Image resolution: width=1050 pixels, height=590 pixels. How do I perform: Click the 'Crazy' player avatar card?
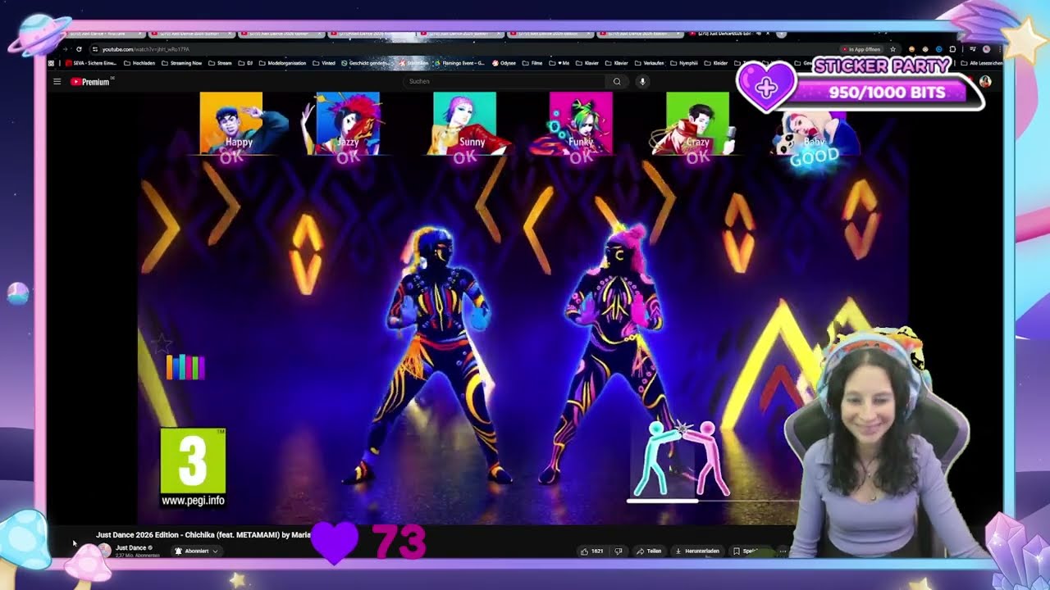(696, 123)
